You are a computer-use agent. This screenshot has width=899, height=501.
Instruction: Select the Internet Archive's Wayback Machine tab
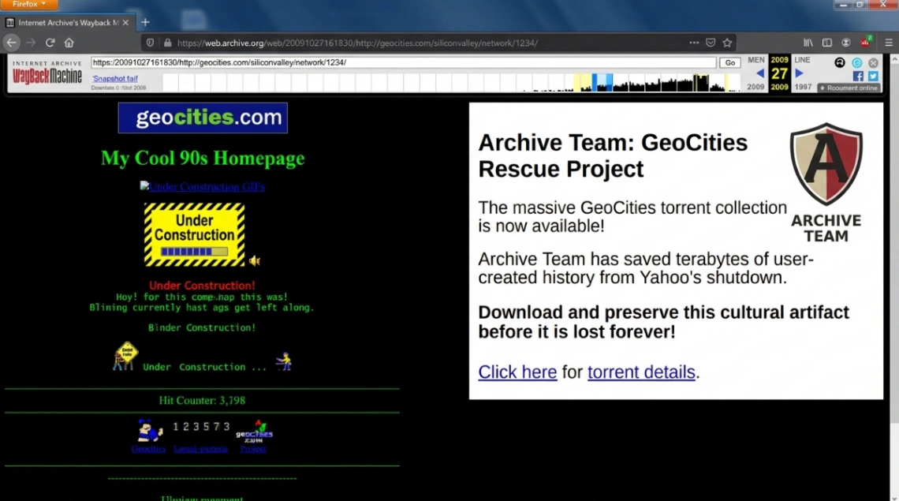[x=63, y=22]
